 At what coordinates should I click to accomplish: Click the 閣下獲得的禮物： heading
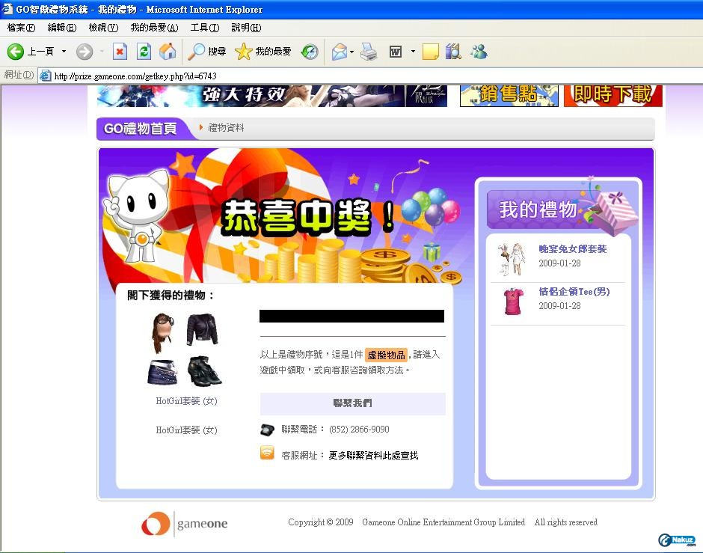coord(171,295)
